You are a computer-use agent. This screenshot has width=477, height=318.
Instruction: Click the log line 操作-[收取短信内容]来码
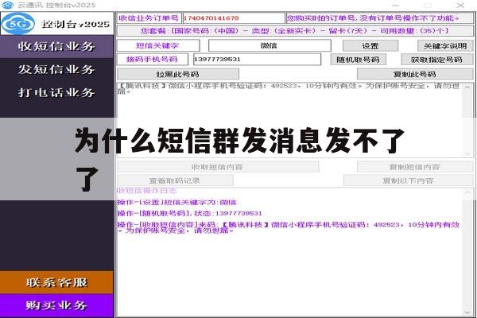[x=289, y=227]
